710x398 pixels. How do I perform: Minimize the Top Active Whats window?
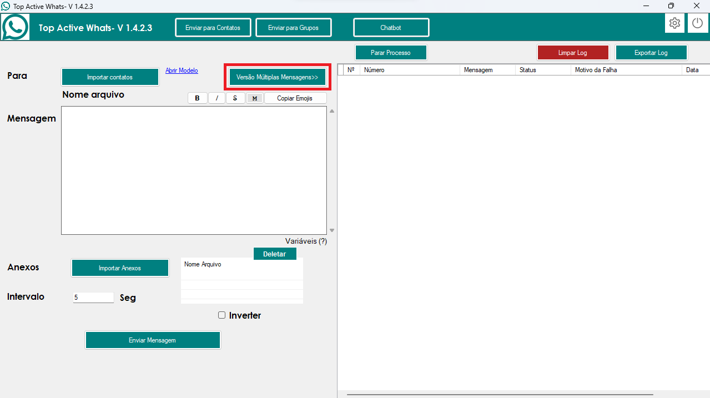tap(646, 6)
